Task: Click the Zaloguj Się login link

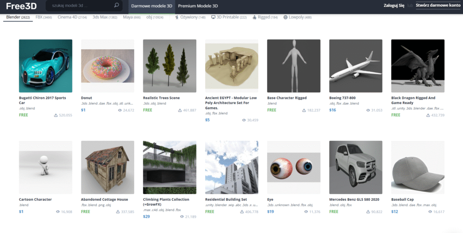Action: pyautogui.click(x=393, y=6)
